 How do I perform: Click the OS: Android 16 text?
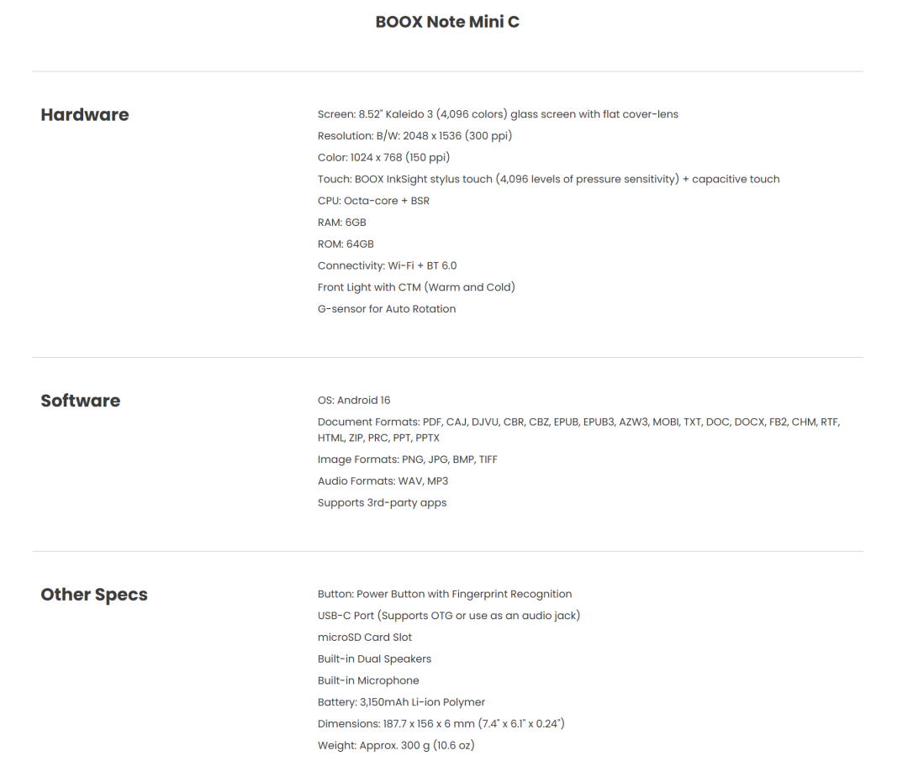(354, 401)
